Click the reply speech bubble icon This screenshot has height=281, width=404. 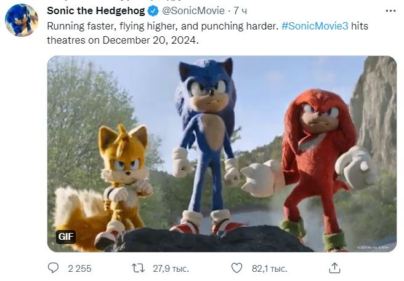(54, 267)
